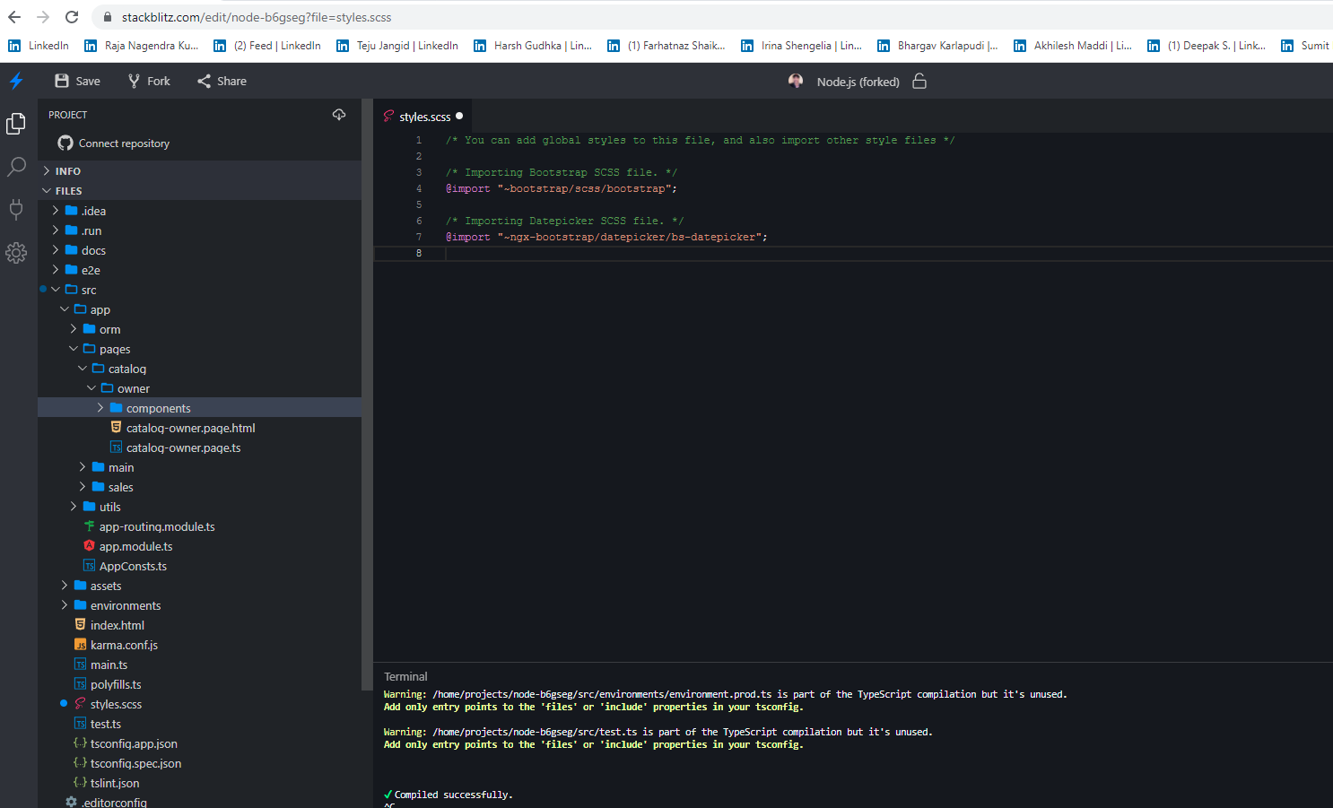Screen dimensions: 1333x808
Task: Click the Save button
Action: (x=76, y=81)
